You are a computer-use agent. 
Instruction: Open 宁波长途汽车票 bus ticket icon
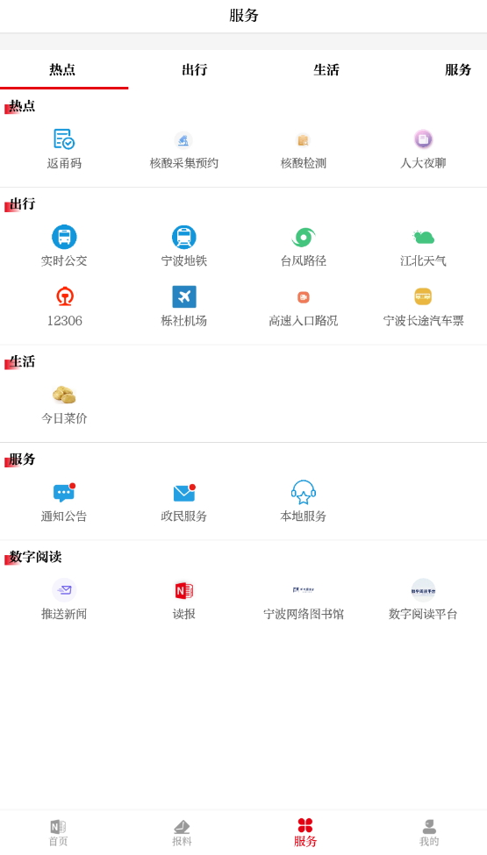click(x=423, y=296)
